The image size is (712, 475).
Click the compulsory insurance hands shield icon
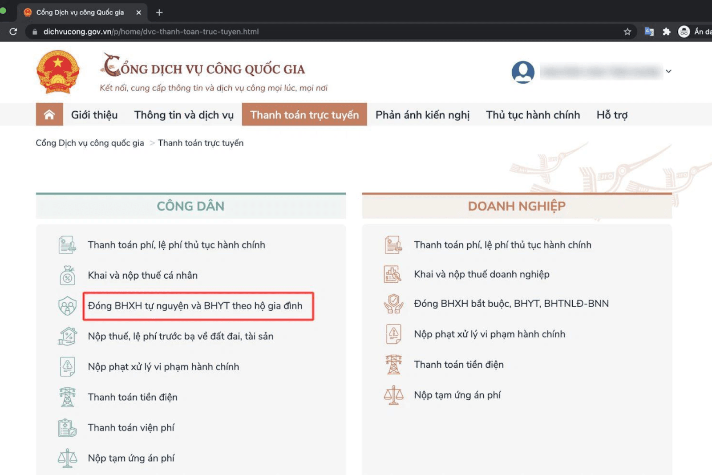click(x=393, y=304)
